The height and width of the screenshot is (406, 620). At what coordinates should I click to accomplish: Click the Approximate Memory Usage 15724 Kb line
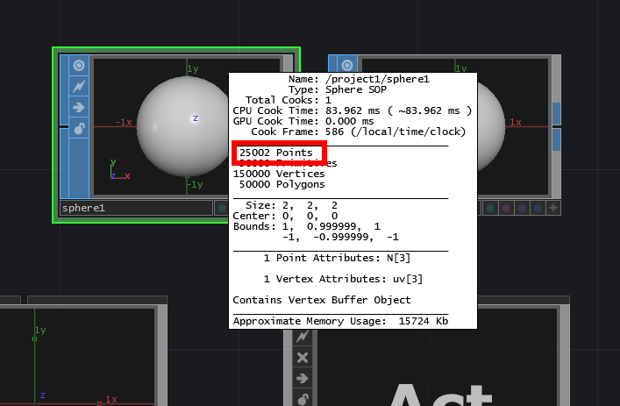[x=340, y=321]
